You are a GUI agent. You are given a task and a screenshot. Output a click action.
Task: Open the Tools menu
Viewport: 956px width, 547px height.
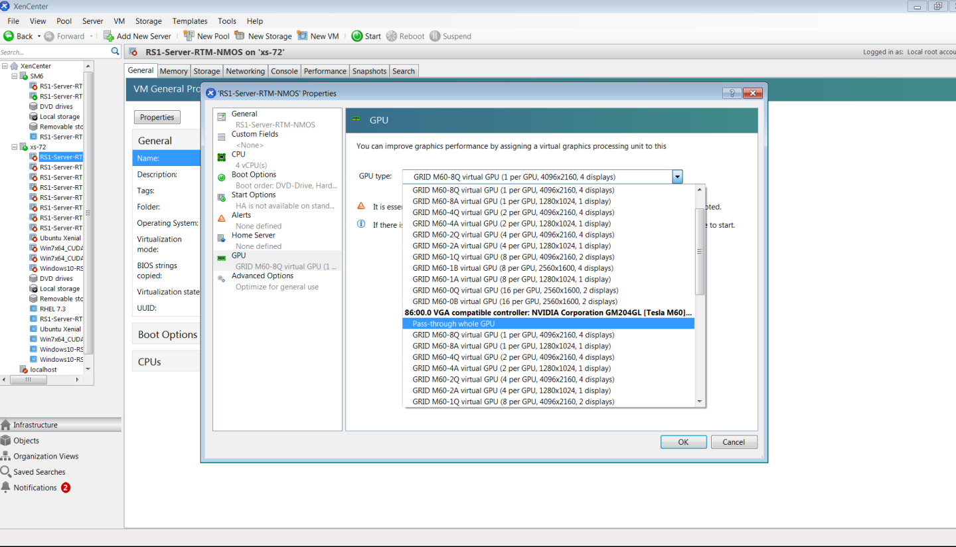227,21
